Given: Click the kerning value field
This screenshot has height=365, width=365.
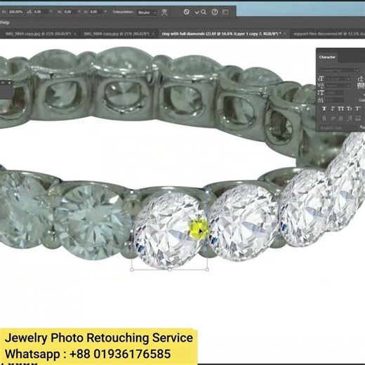Looking at the screenshot, I should pyautogui.click(x=336, y=86).
